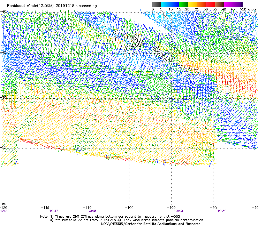The height and width of the screenshot is (226, 258).
Task: Click the '-40' latitude axis label
Action: [x=3, y=11]
